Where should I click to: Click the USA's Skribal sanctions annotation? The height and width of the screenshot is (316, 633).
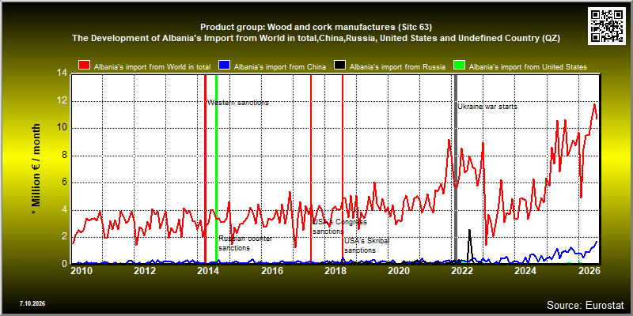pyautogui.click(x=366, y=246)
